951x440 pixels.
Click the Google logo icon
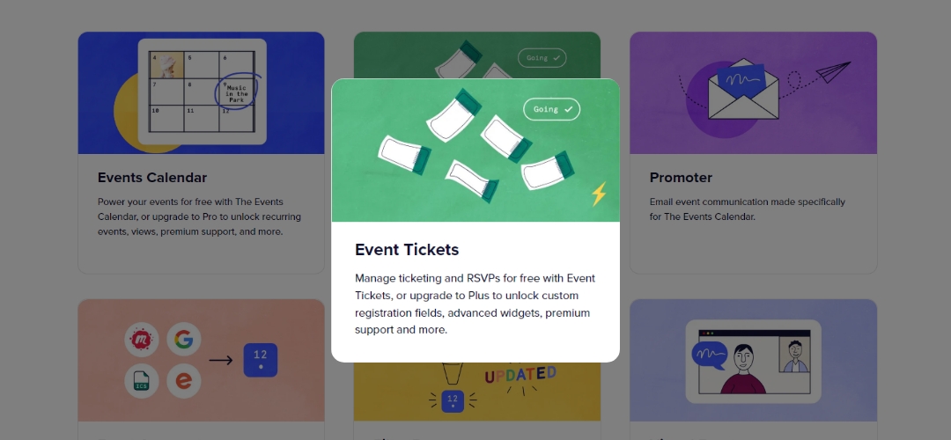click(x=184, y=340)
